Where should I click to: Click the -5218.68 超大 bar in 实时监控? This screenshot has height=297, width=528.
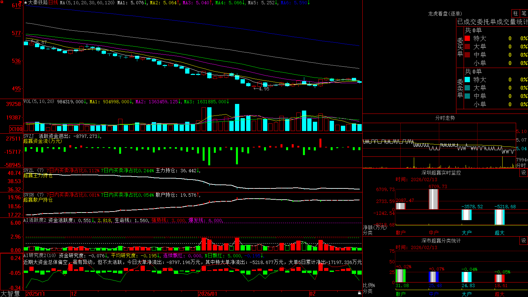pyautogui.click(x=500, y=217)
